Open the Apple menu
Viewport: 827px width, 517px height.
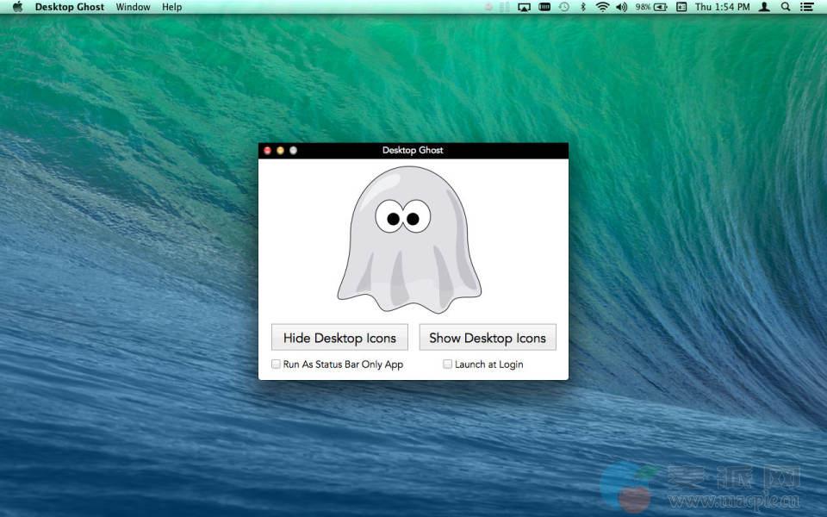[17, 7]
